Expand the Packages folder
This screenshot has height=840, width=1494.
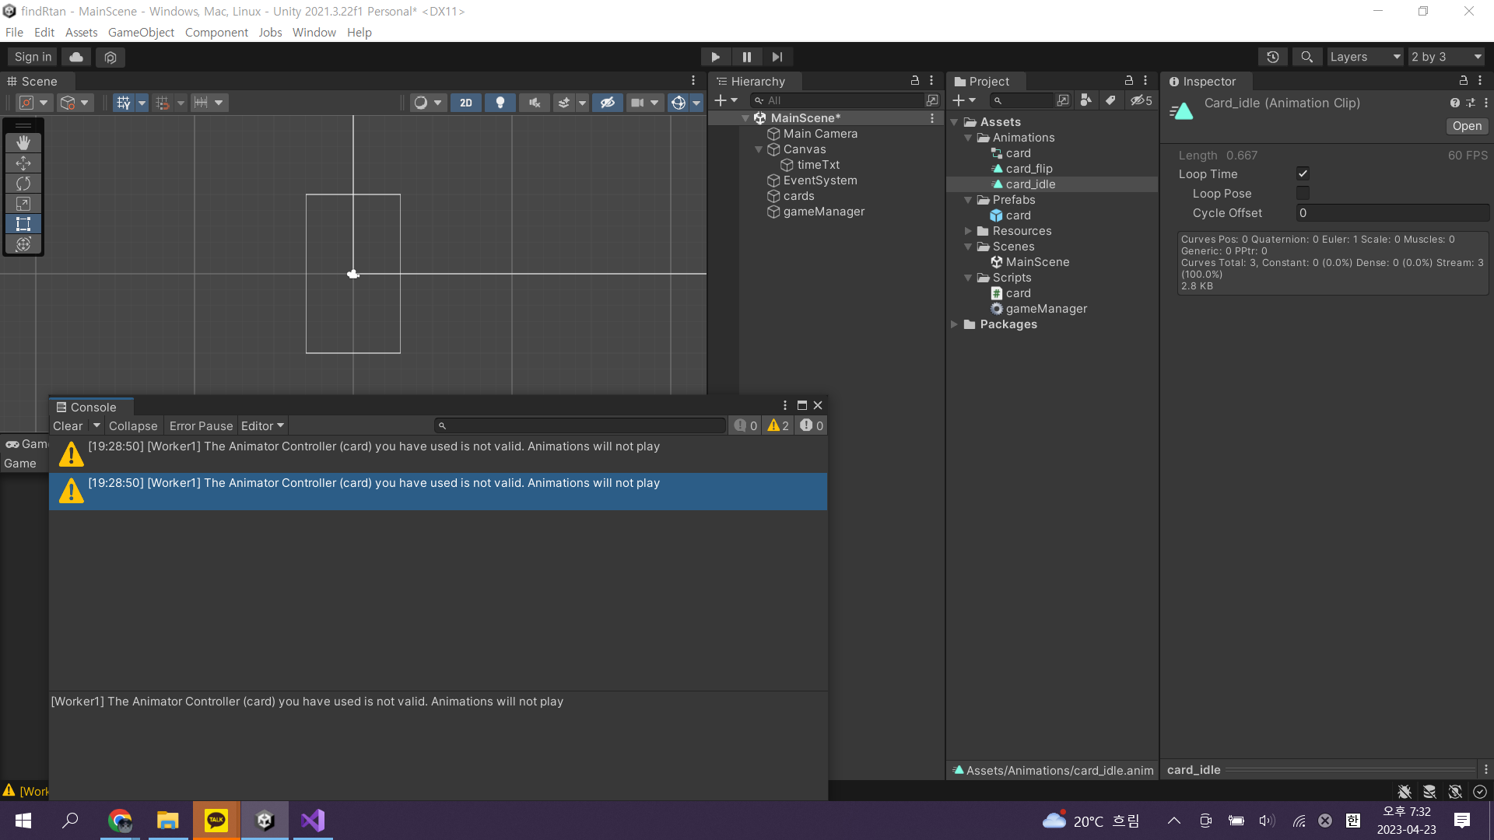point(955,324)
